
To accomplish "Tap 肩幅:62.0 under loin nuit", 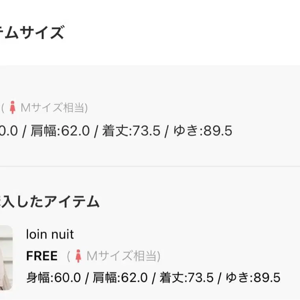I will coord(120,278).
